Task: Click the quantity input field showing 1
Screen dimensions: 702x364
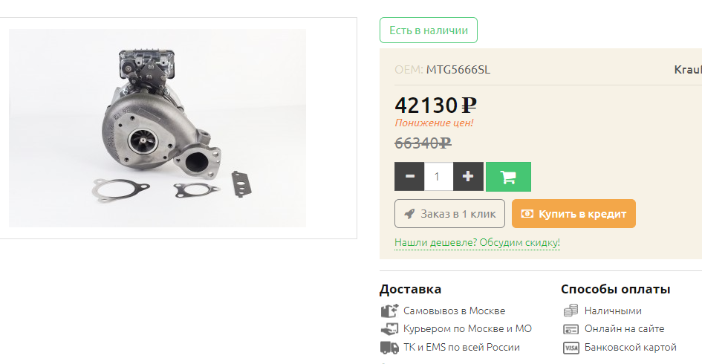Action: click(438, 176)
